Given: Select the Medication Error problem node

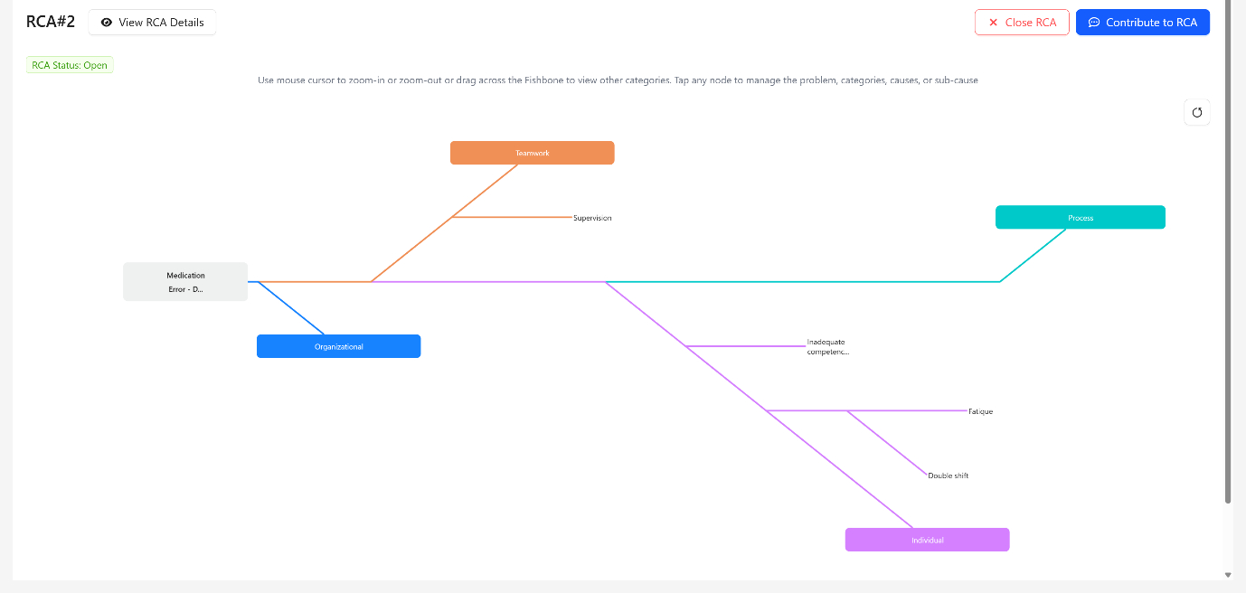Looking at the screenshot, I should 185,282.
